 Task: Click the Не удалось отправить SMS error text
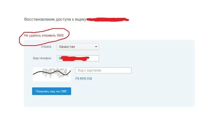pos(44,36)
